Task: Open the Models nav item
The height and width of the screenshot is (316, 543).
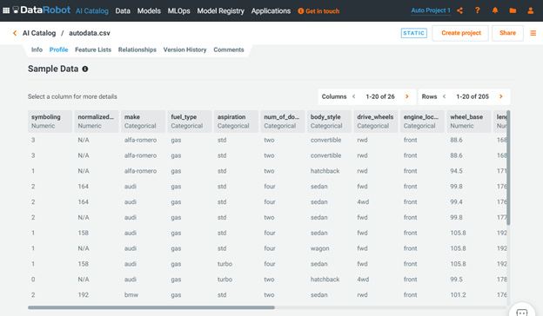Action: point(149,11)
